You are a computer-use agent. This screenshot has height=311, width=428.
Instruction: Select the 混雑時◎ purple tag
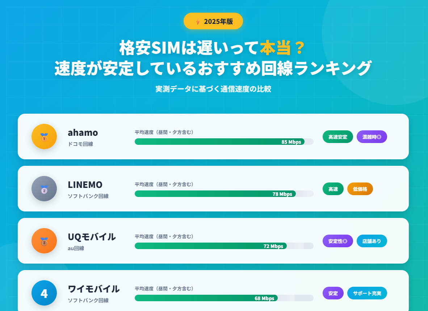click(x=372, y=137)
